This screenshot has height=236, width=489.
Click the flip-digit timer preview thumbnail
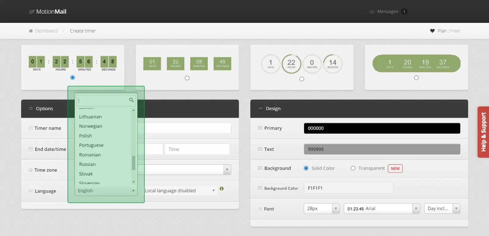(x=72, y=63)
